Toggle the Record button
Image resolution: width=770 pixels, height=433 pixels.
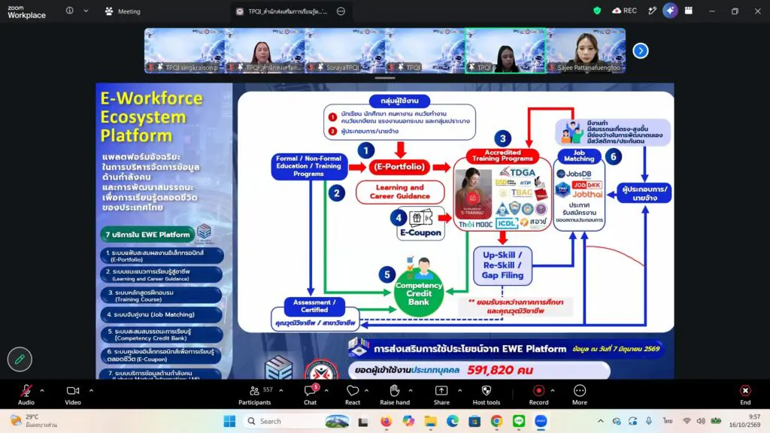538,395
